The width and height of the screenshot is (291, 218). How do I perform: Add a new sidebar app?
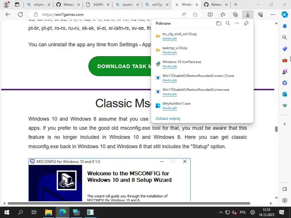pos(284,124)
